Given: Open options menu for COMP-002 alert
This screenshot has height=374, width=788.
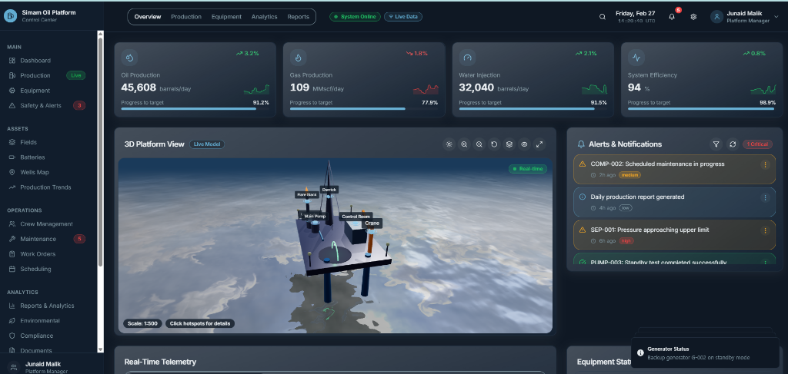Looking at the screenshot, I should pos(765,164).
